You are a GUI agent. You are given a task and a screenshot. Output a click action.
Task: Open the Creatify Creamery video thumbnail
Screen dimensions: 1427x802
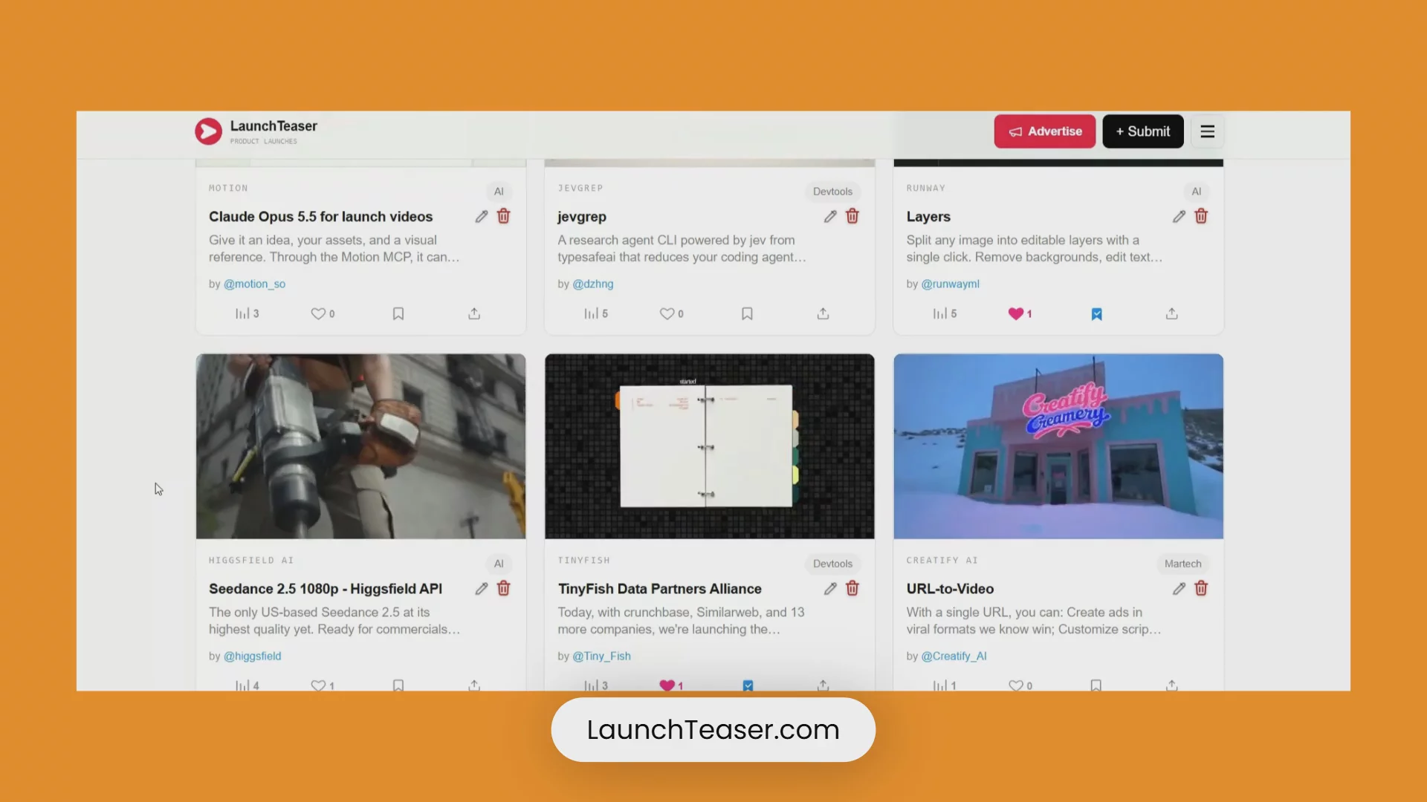(x=1058, y=446)
